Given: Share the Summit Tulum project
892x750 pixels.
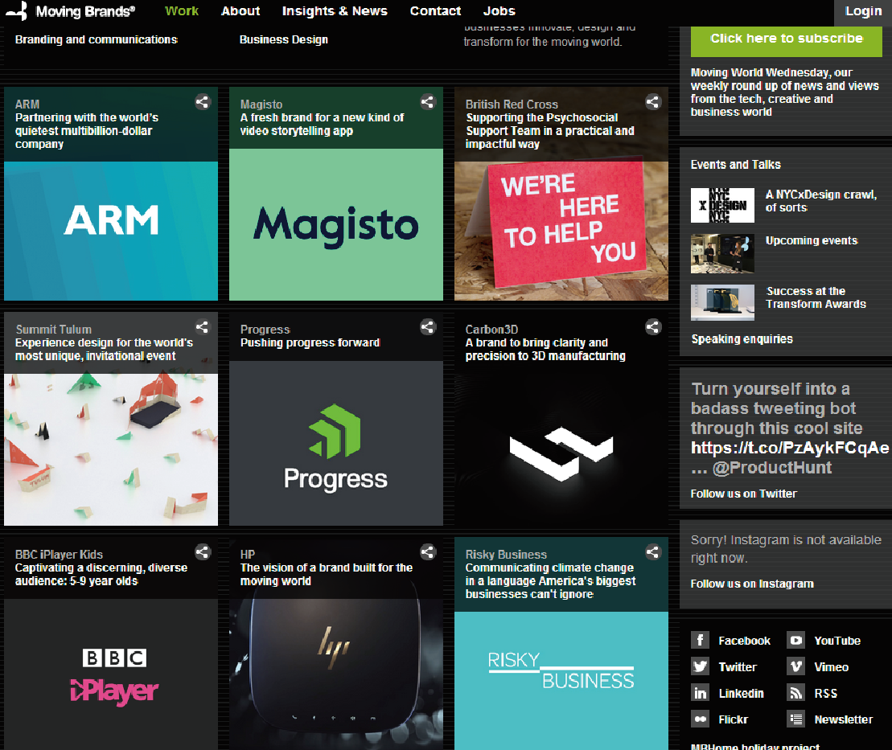Looking at the screenshot, I should (x=203, y=327).
